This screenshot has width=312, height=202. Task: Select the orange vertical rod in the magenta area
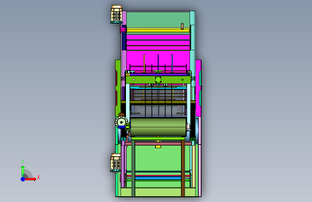tap(144, 63)
